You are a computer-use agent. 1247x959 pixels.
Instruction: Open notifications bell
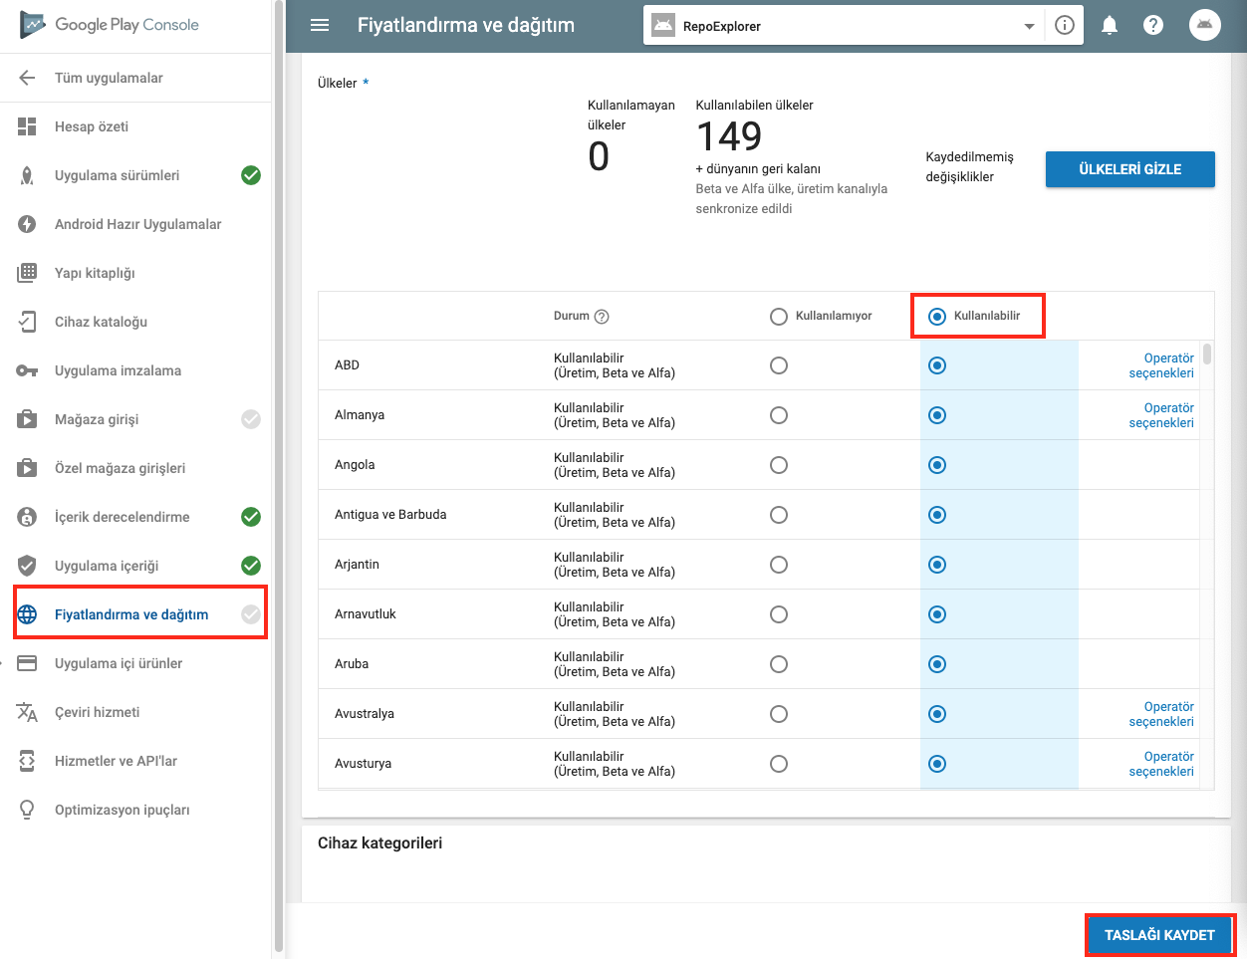[x=1110, y=26]
